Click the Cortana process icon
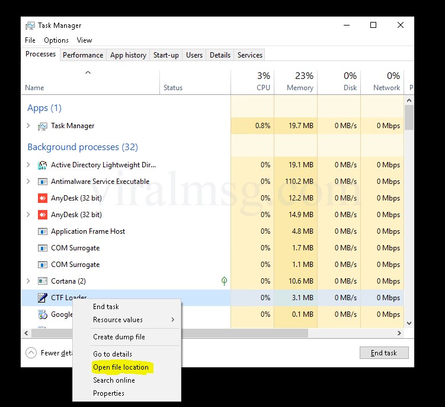The width and height of the screenshot is (445, 407). click(x=43, y=281)
